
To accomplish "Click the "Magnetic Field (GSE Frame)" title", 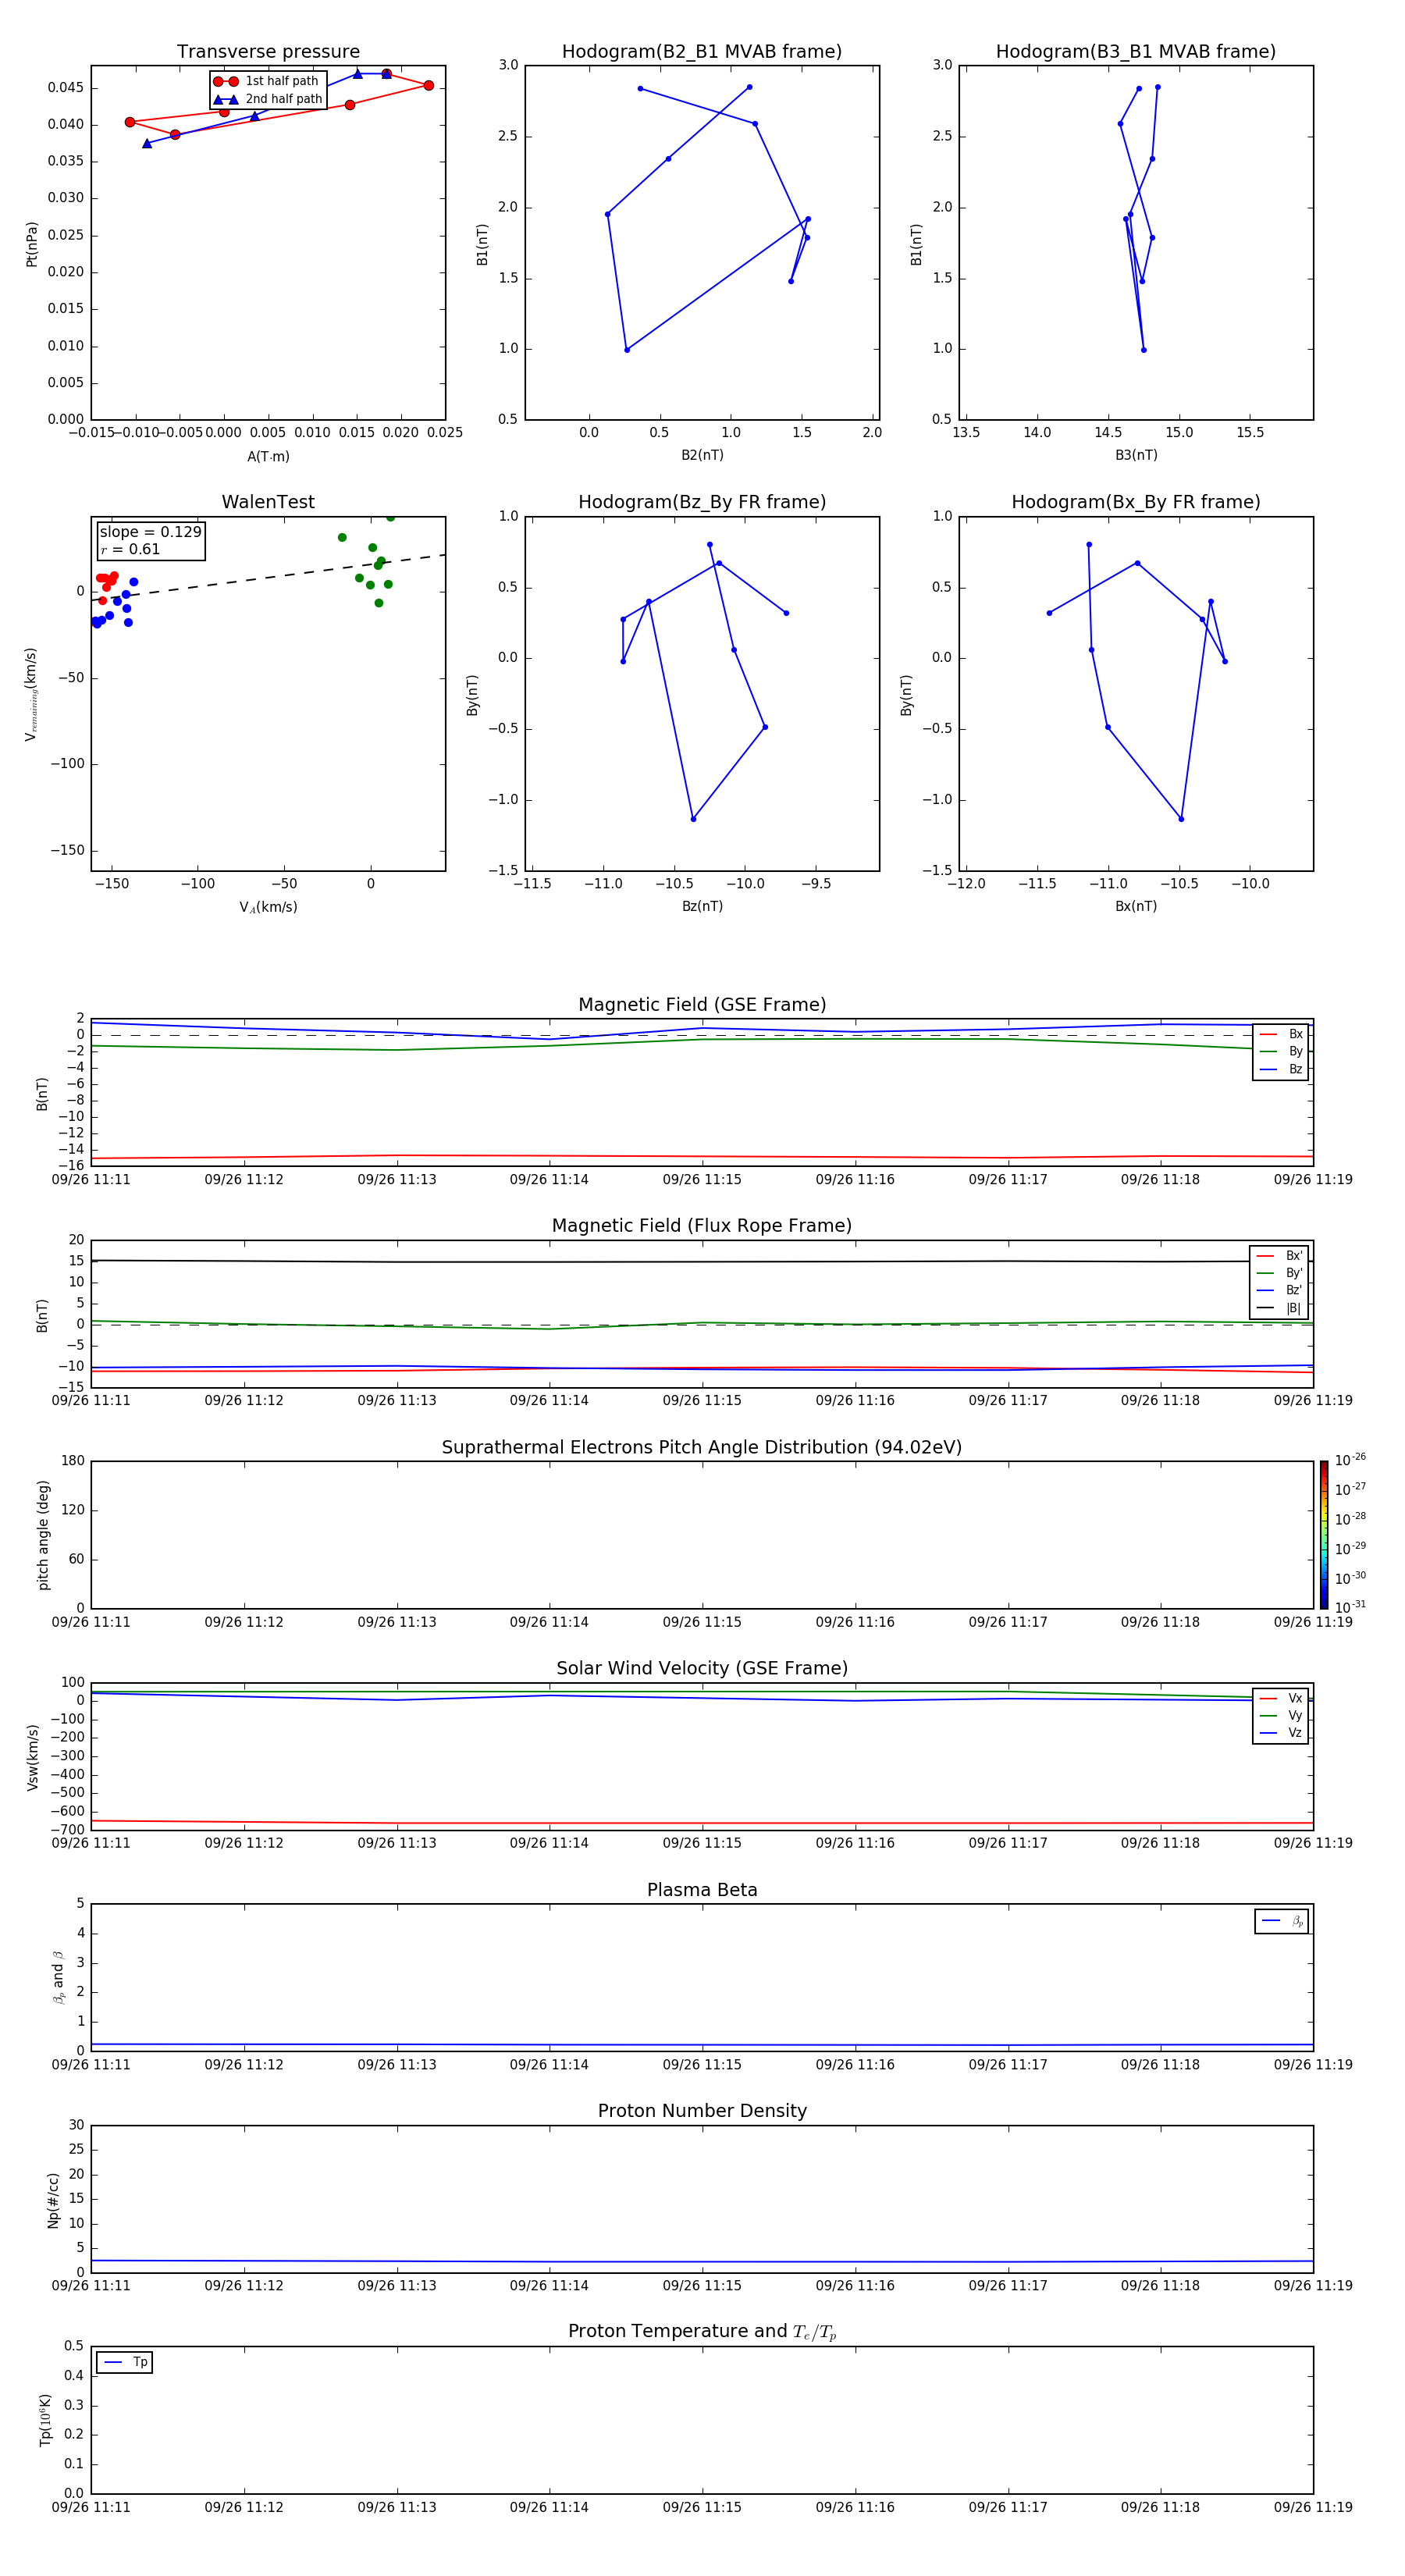I will click(702, 1005).
